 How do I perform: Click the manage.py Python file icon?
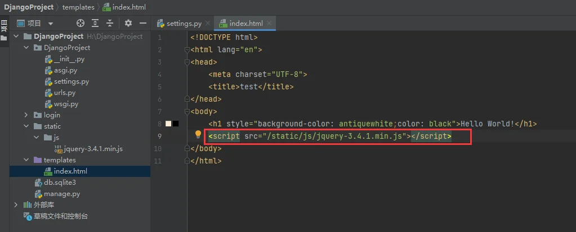click(38, 193)
